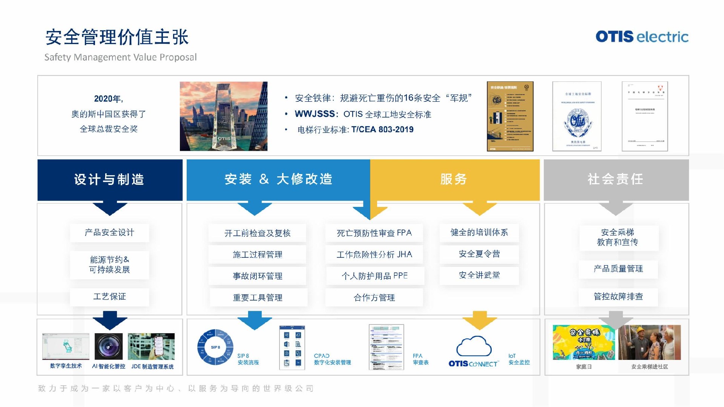724x407 pixels.
Task: Click the yellow arrow above OTIS CONNECT
Action: tap(480, 320)
